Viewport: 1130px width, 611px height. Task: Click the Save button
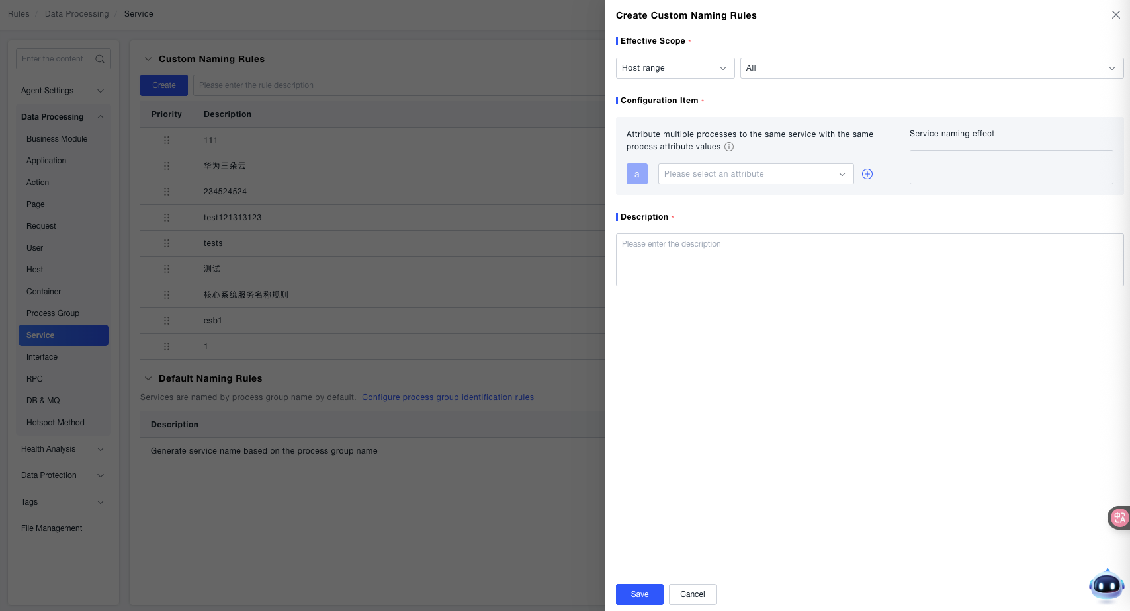639,594
